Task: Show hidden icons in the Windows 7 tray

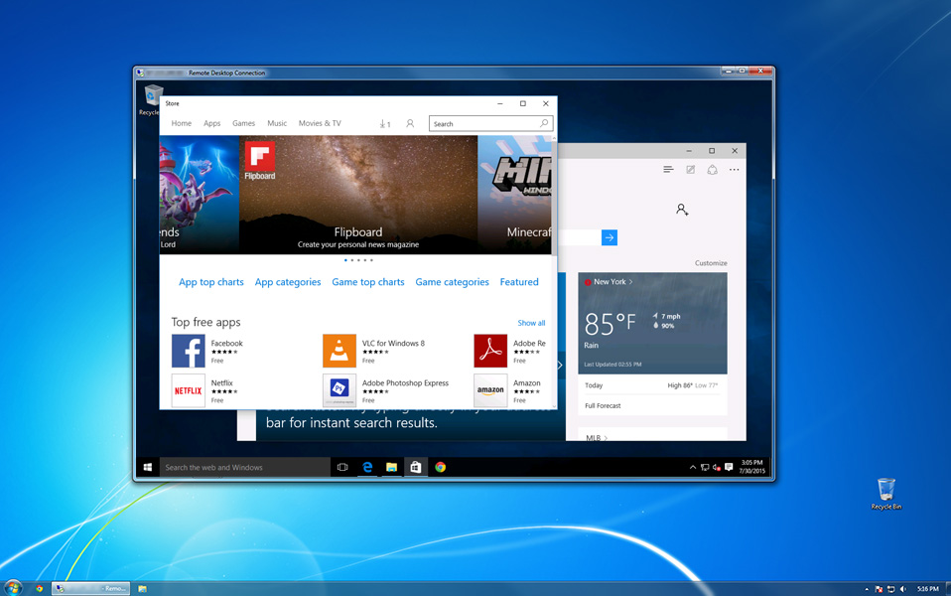Action: coord(866,589)
